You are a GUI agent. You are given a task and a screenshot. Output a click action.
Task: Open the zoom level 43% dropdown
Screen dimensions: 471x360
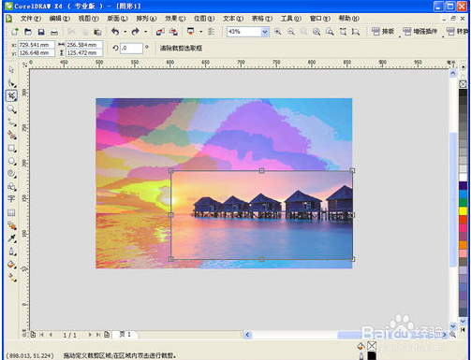[x=265, y=32]
